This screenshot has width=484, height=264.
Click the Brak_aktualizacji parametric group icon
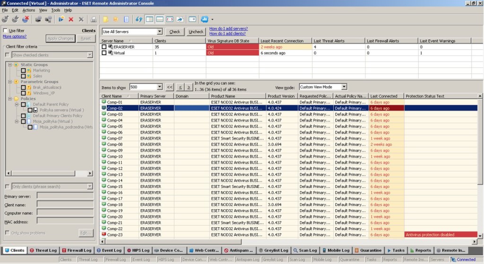[29, 87]
